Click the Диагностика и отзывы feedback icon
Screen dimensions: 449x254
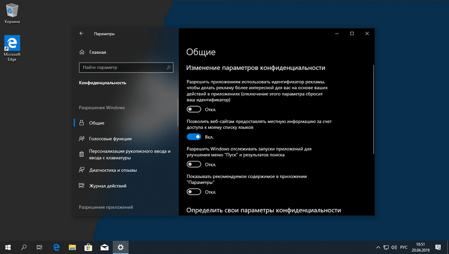pyautogui.click(x=82, y=170)
